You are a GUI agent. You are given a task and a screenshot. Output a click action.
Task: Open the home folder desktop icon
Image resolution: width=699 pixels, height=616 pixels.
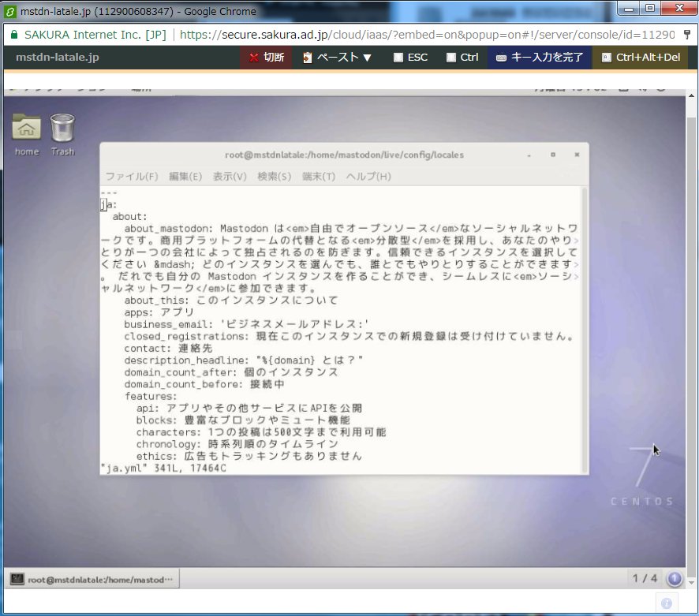[26, 134]
